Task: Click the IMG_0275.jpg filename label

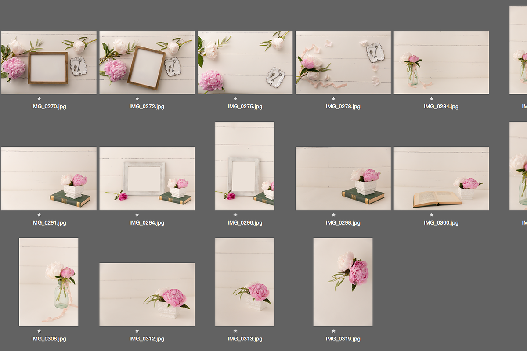Action: coord(245,107)
